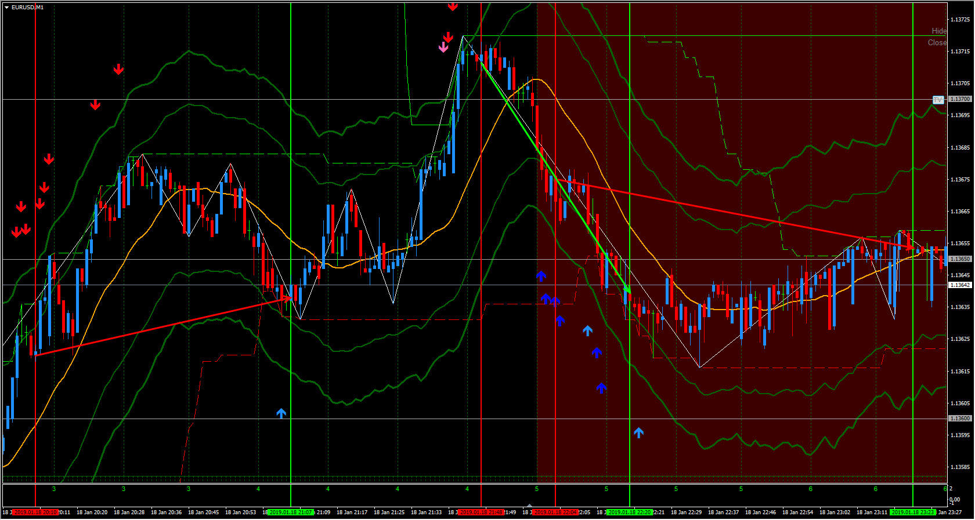Click the 18 Jan 22:46 time label

(760, 512)
